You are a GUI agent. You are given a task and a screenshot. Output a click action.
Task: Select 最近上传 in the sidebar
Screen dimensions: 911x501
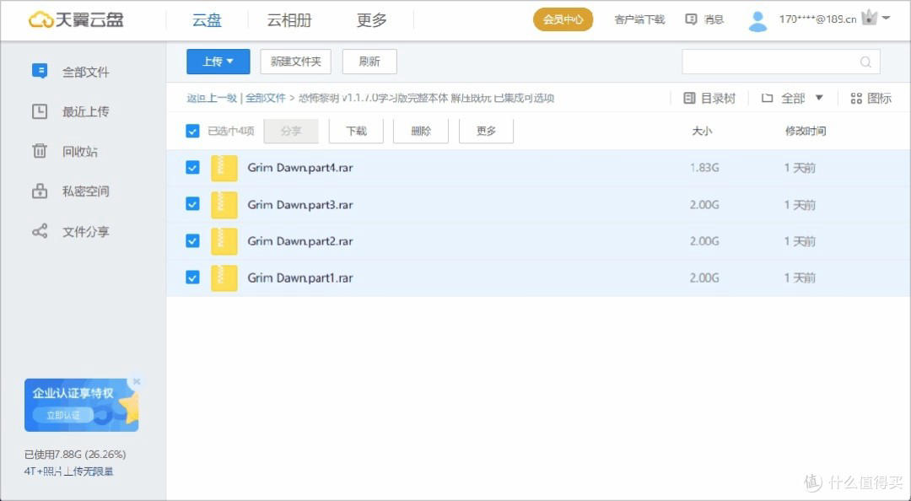tap(85, 111)
